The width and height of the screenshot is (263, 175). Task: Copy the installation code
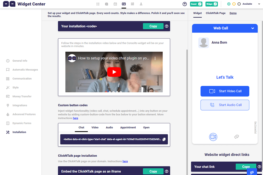point(153,26)
